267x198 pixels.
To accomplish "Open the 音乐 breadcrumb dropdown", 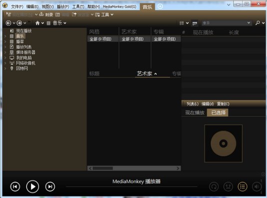I will coord(65,23).
